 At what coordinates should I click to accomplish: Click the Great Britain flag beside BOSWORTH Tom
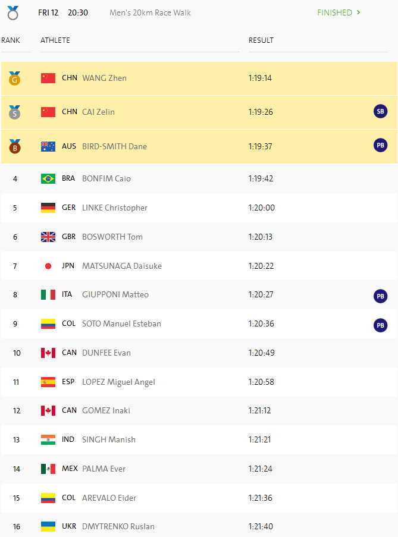tap(48, 237)
